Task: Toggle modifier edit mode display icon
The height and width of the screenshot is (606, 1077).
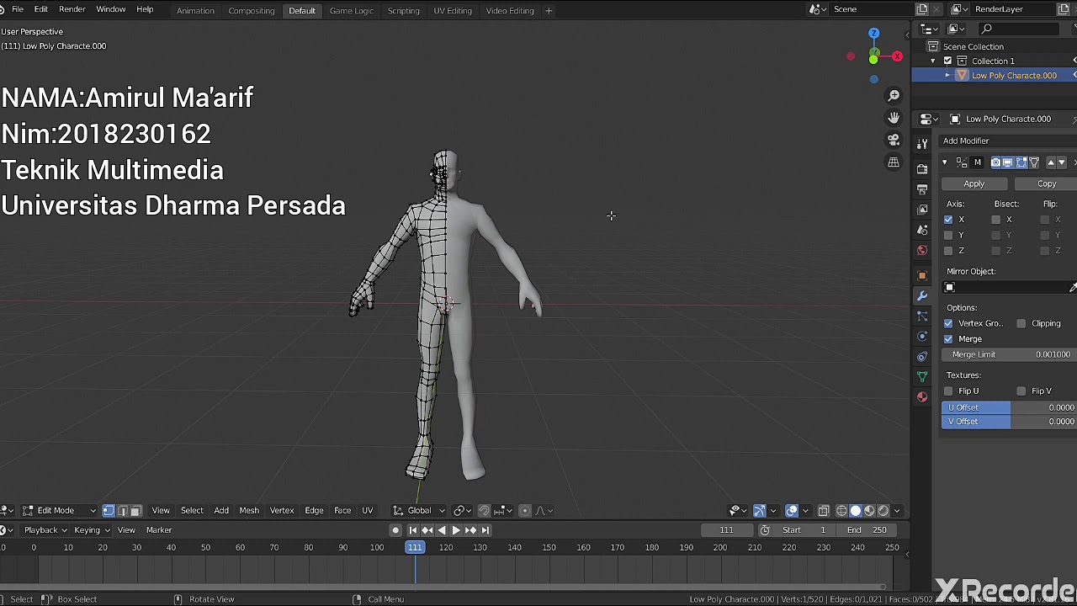Action: [1021, 162]
